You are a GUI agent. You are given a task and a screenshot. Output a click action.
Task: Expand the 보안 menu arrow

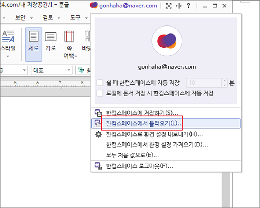click(x=31, y=18)
